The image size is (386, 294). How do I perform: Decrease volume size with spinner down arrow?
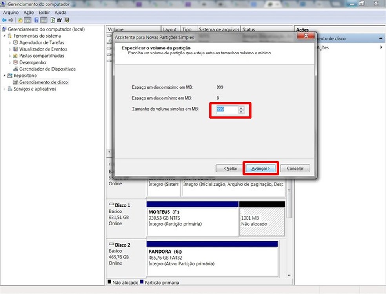[x=241, y=112]
